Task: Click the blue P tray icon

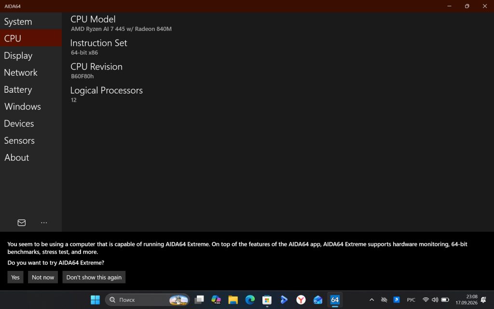Action: [x=397, y=300]
